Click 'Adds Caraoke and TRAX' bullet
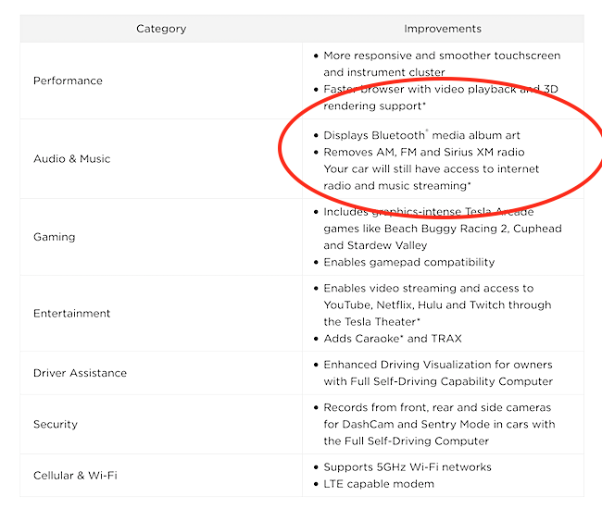 (x=393, y=339)
